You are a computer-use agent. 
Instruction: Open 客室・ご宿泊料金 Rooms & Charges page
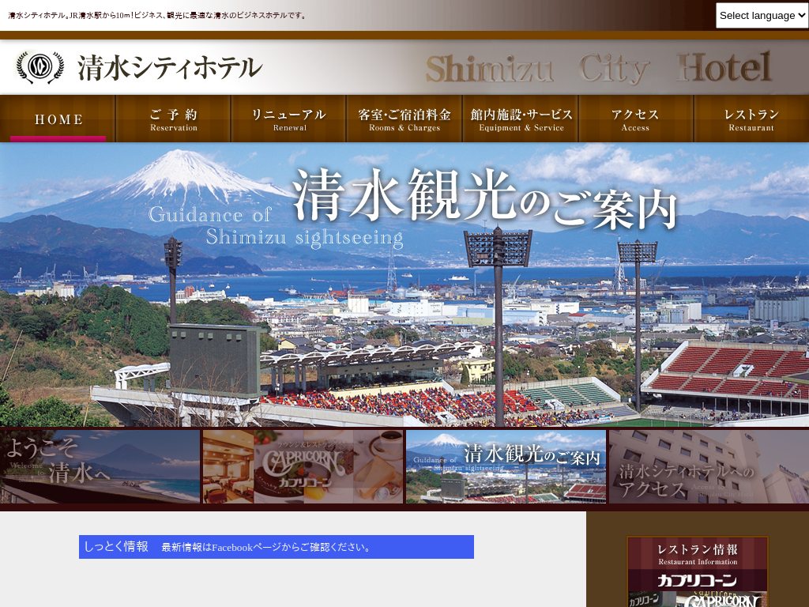coord(404,119)
